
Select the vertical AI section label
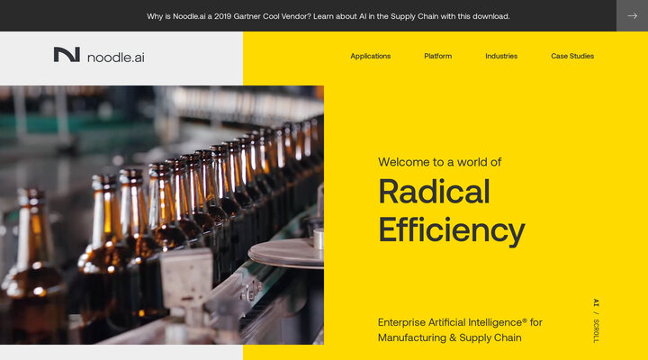(595, 302)
